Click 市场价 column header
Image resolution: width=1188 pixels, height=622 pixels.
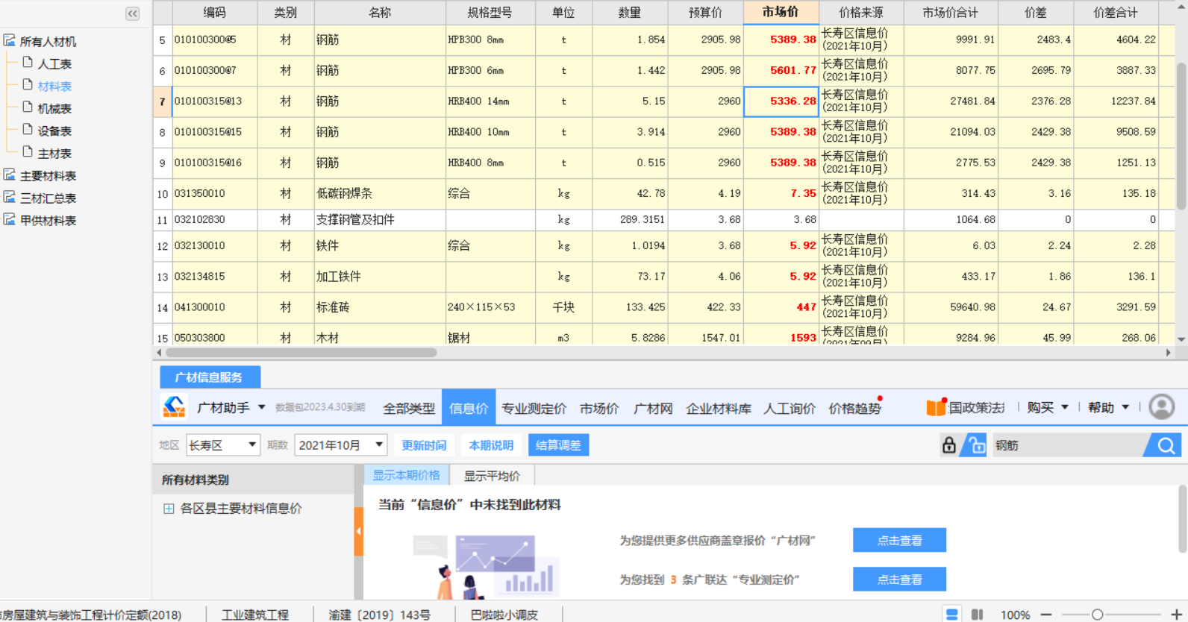pos(781,12)
